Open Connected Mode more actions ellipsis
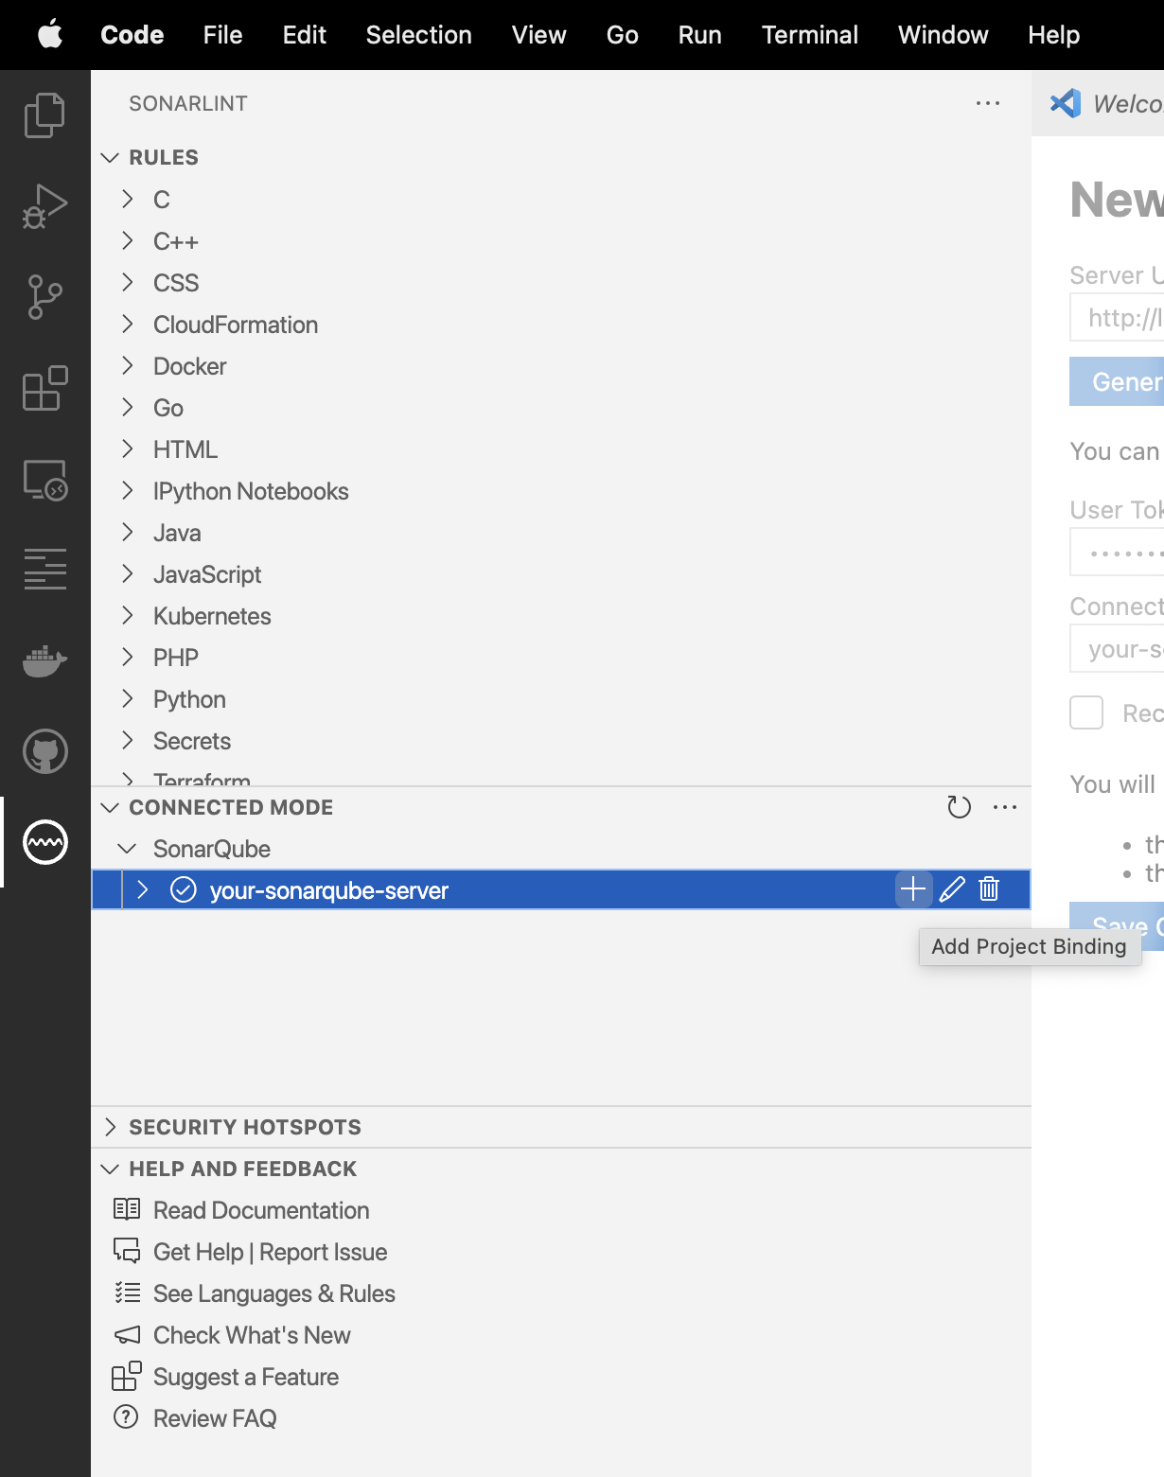This screenshot has height=1477, width=1164. pyautogui.click(x=1005, y=807)
